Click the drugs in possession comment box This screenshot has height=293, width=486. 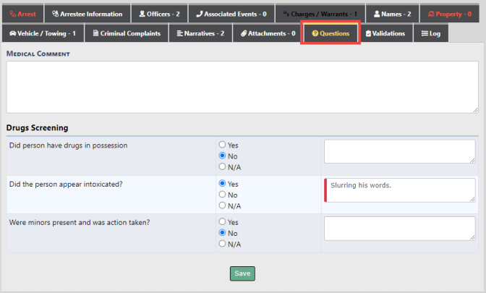point(400,152)
